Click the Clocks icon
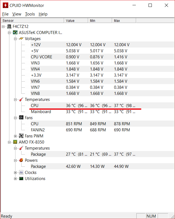This screenshot has height=219, width=175. pyautogui.click(x=21, y=173)
